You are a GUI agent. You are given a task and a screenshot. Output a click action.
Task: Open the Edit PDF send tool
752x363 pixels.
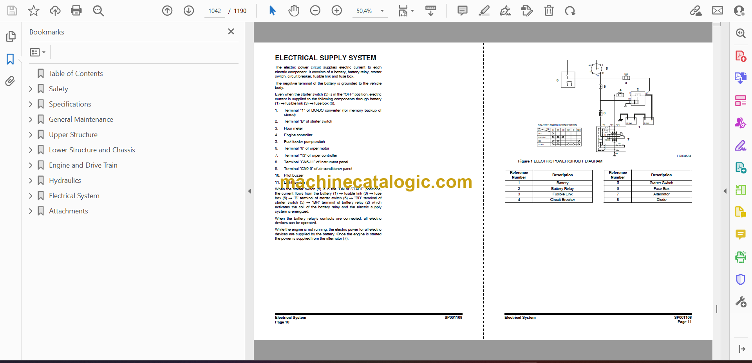(x=741, y=168)
